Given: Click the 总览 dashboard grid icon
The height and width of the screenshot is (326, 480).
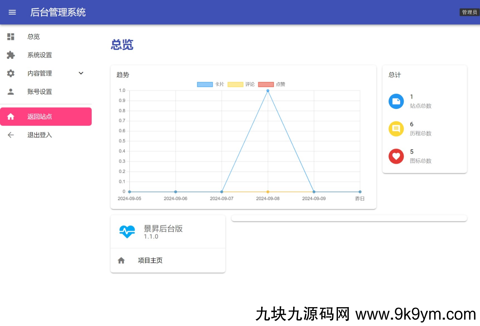Looking at the screenshot, I should pyautogui.click(x=11, y=37).
